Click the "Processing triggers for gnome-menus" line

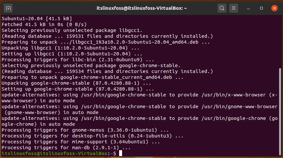pyautogui.click(x=85, y=130)
